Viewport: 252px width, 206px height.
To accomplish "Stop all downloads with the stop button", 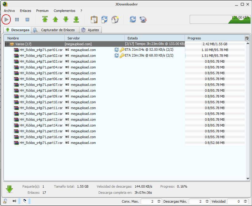I will coord(27,20).
